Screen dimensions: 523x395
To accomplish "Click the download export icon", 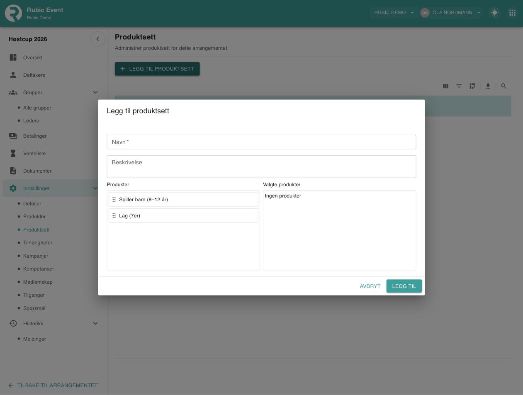I will click(x=488, y=86).
